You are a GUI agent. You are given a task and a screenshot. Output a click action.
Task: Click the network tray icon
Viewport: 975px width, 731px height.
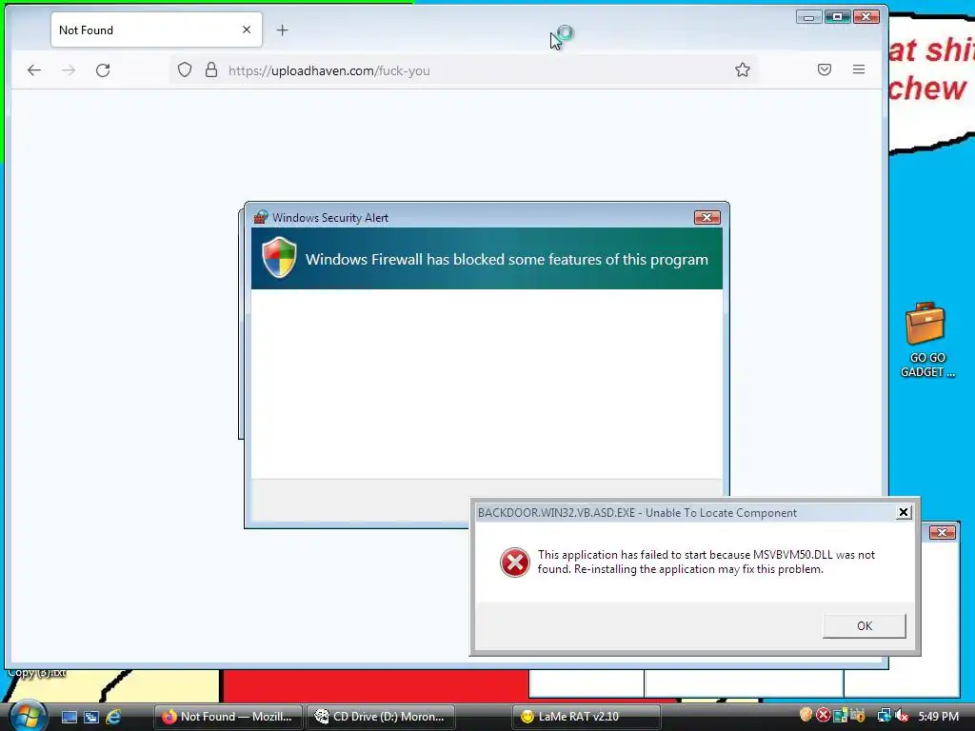[x=884, y=716]
